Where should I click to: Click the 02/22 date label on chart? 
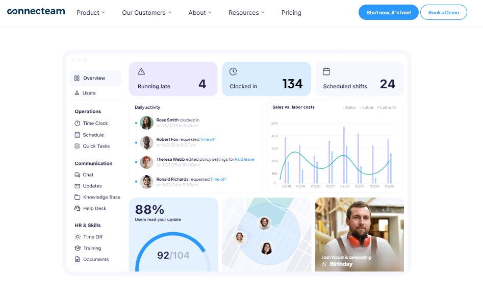(345, 187)
